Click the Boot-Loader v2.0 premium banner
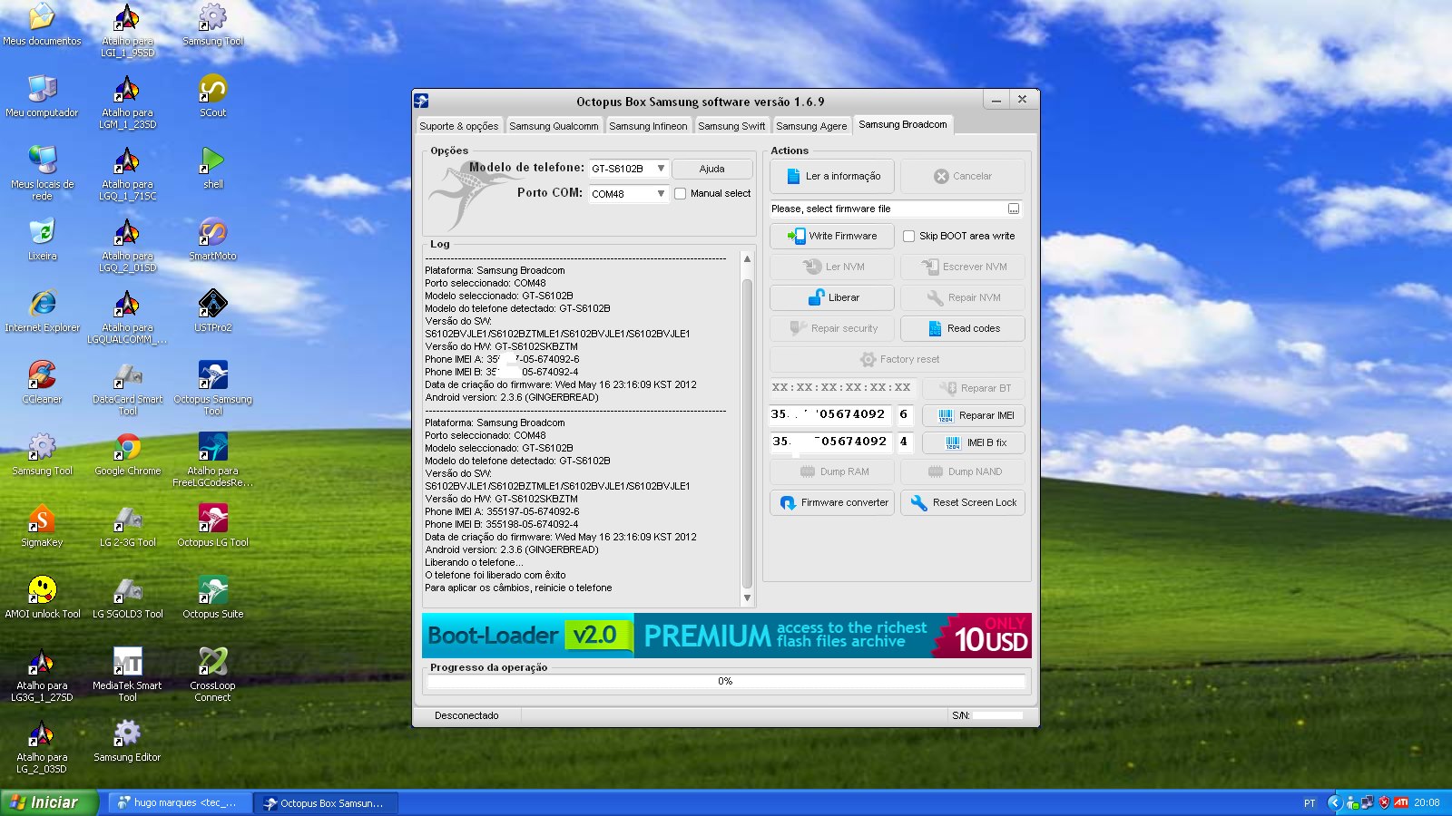Image resolution: width=1452 pixels, height=816 pixels. point(726,636)
